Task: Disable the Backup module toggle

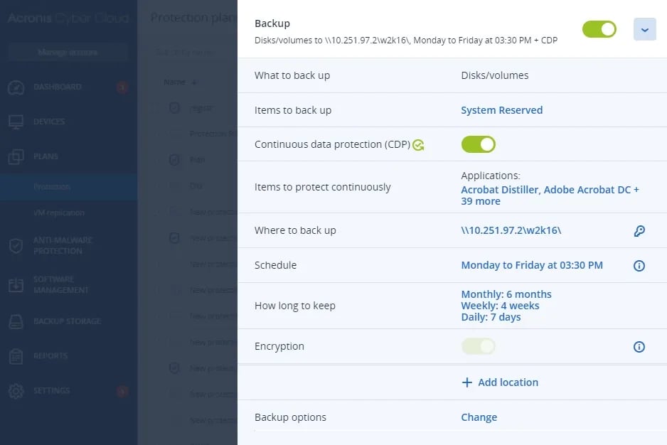Action: pos(599,30)
